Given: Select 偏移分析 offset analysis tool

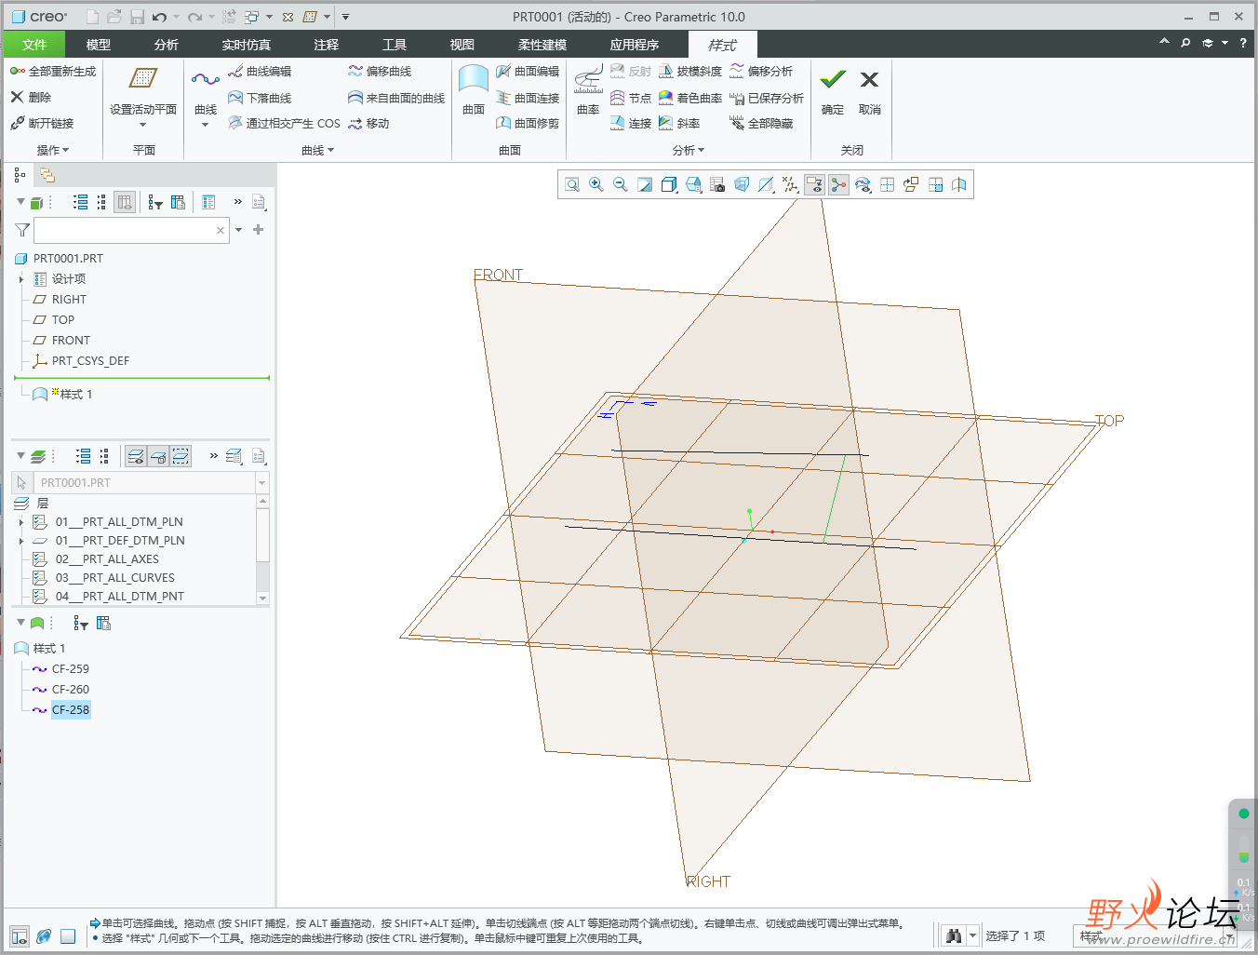Looking at the screenshot, I should click(x=761, y=71).
